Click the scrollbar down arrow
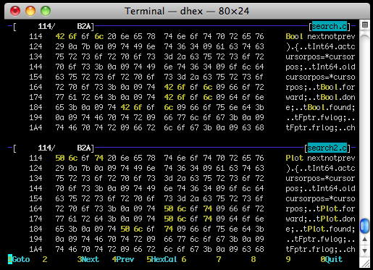Screen dimensions: 373x270 (364, 251)
